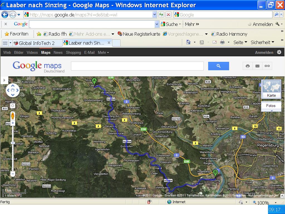Click the RSS feeds icon
Viewport: 285px width, 214px height.
coord(202,42)
